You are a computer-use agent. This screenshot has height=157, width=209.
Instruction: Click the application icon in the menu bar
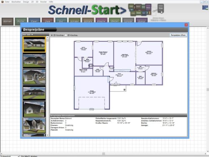[3, 2]
